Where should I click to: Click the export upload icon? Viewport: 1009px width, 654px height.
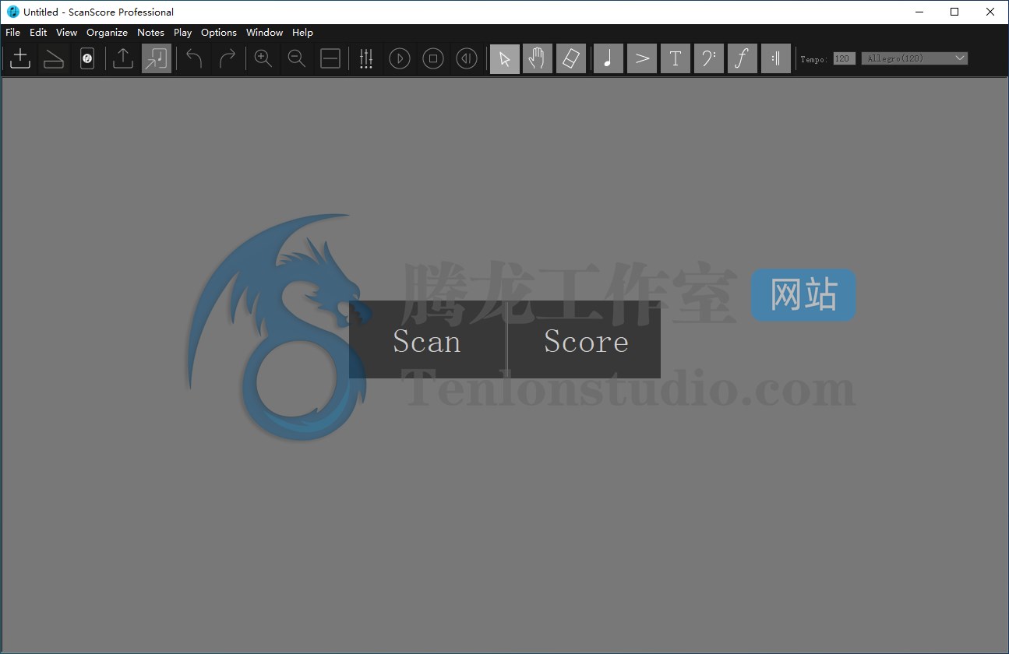click(123, 59)
